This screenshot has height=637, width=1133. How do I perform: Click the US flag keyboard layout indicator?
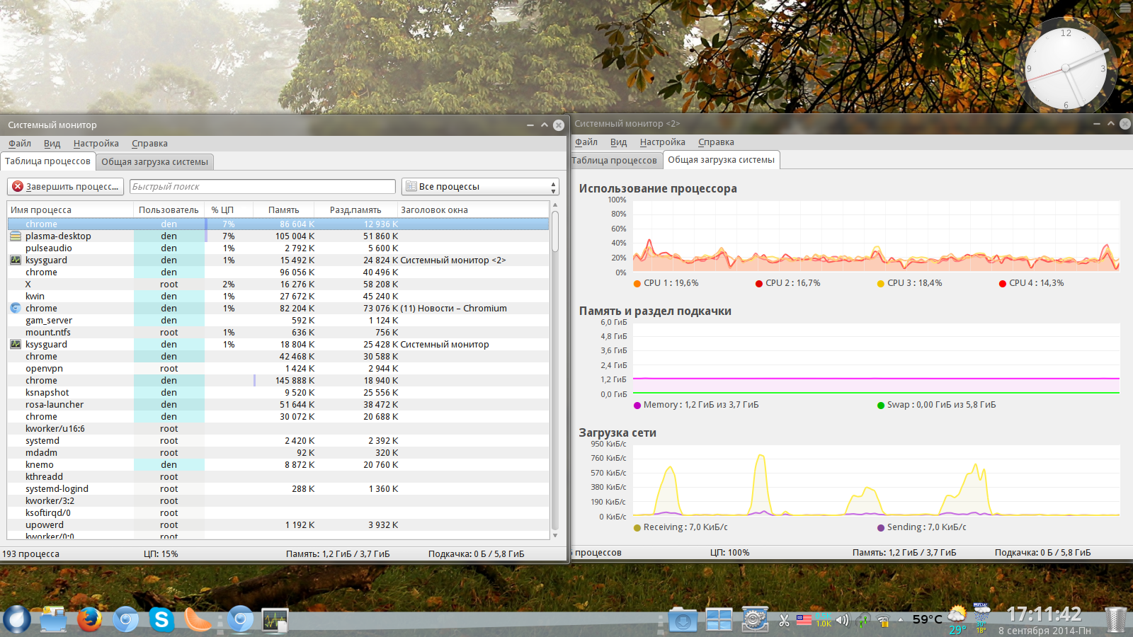tap(804, 620)
